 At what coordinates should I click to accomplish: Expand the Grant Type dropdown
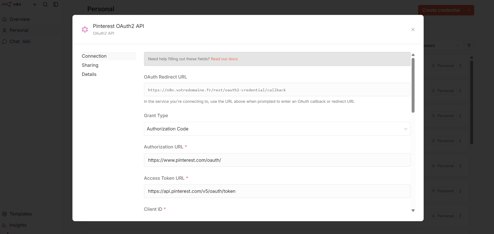pyautogui.click(x=277, y=129)
